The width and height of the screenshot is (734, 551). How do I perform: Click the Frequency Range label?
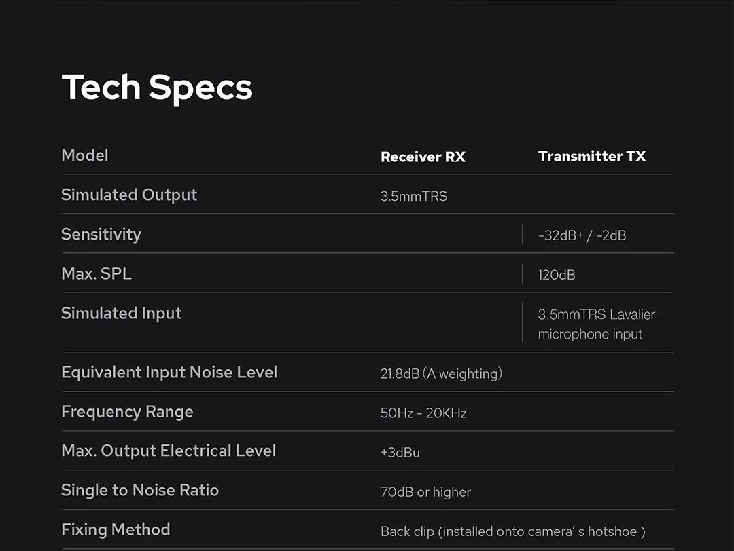pyautogui.click(x=127, y=411)
